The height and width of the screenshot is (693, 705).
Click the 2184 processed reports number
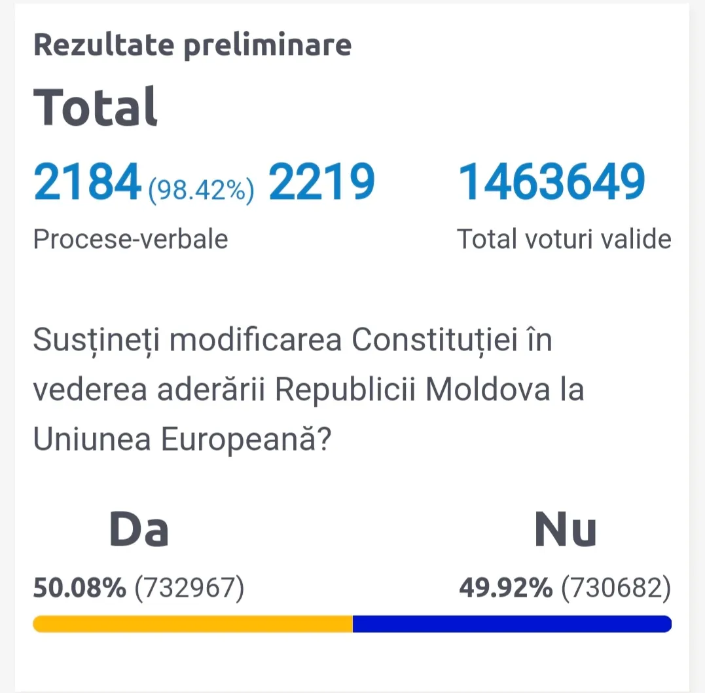pos(87,182)
